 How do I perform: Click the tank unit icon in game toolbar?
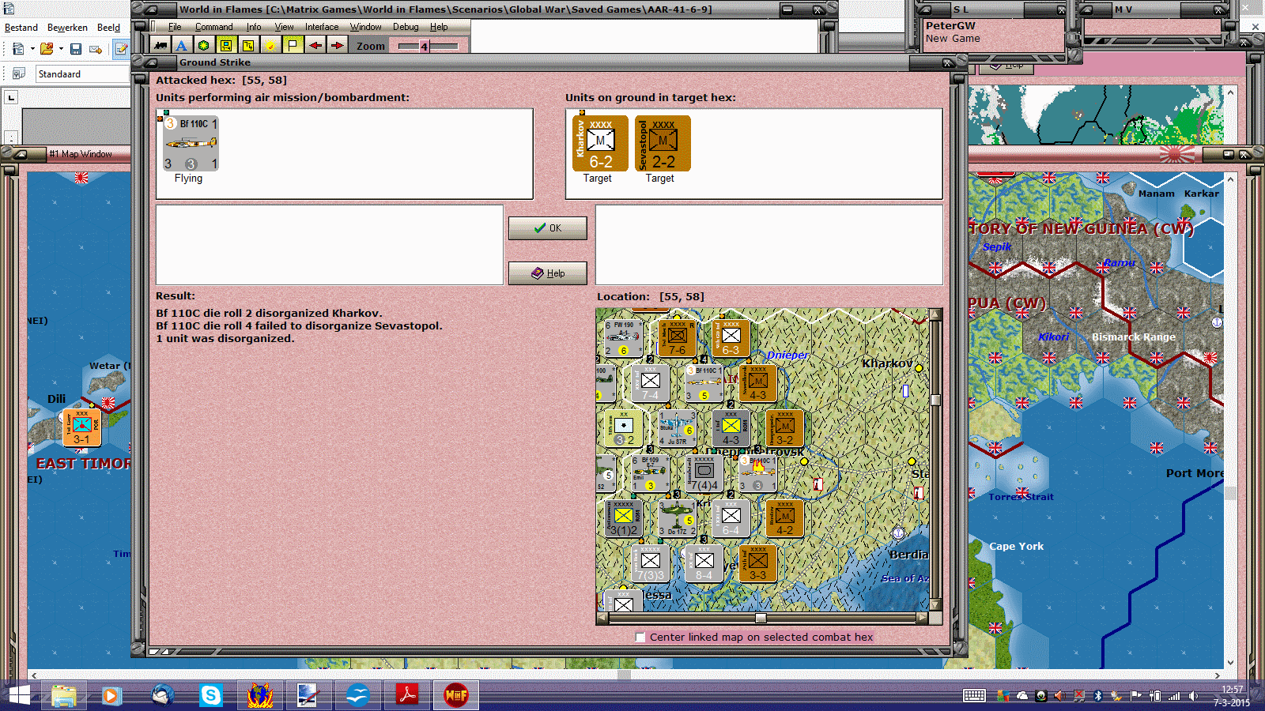click(x=160, y=45)
